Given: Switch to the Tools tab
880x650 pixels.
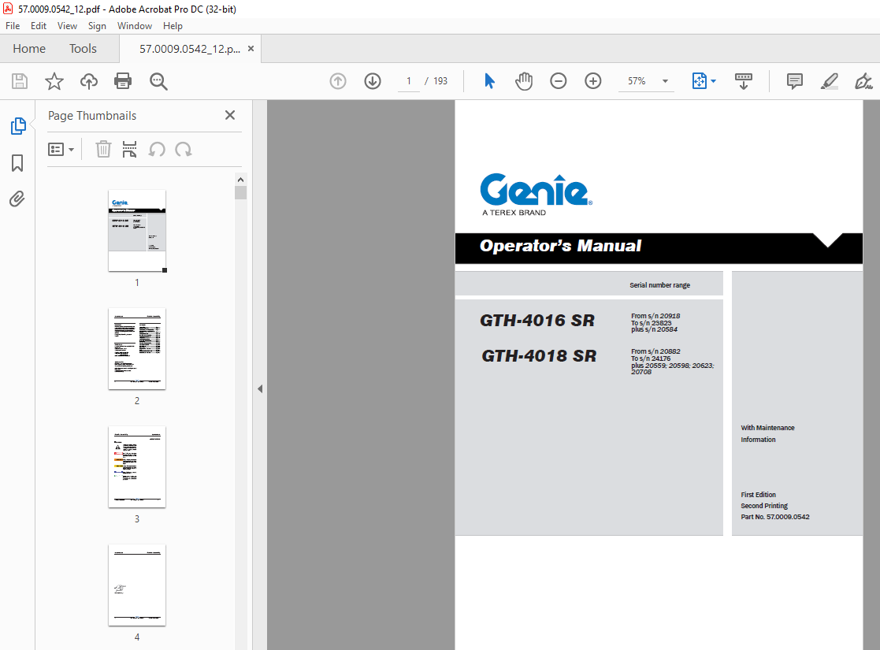Looking at the screenshot, I should (x=83, y=49).
